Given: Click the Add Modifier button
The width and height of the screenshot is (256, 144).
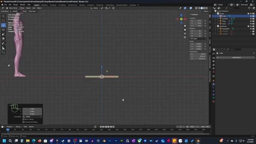Looking at the screenshot, I should [236, 58].
